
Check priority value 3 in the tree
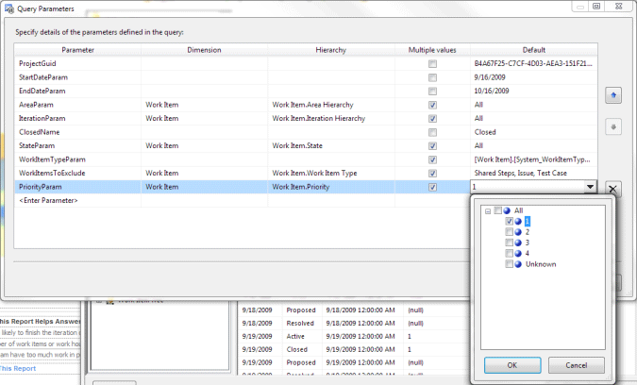click(x=509, y=243)
